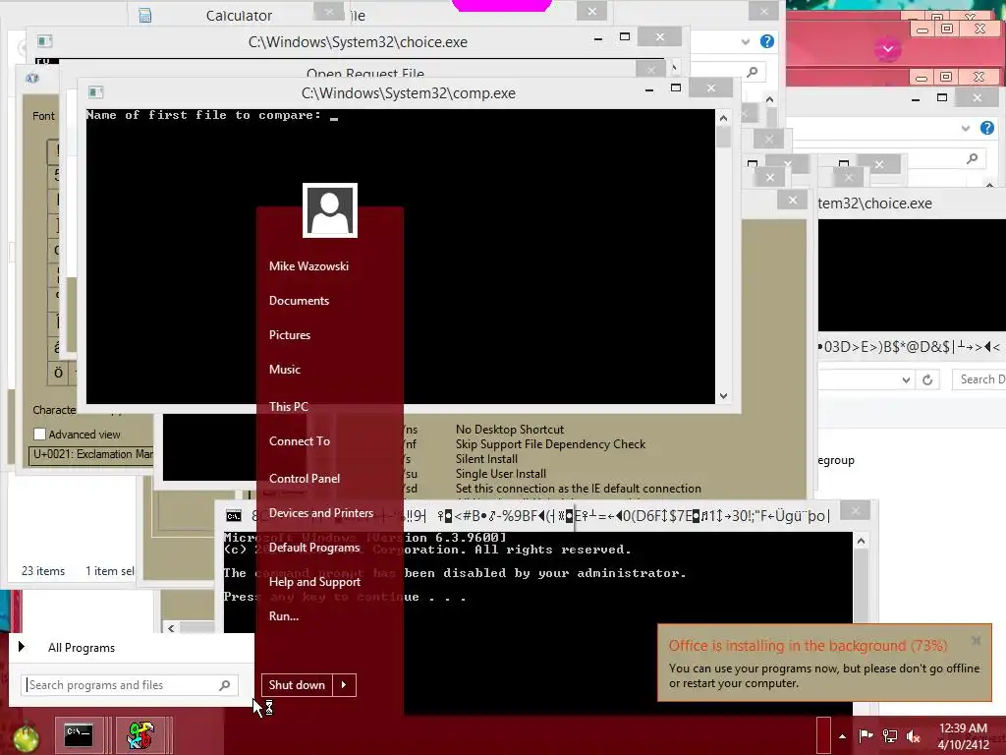Click the egroup text in Explorer
The height and width of the screenshot is (755, 1006).
pyautogui.click(x=836, y=460)
